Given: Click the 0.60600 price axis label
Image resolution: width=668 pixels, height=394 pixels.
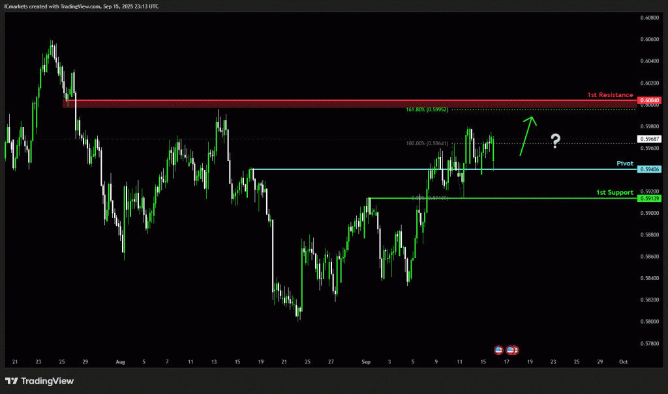Looking at the screenshot, I should click(649, 39).
